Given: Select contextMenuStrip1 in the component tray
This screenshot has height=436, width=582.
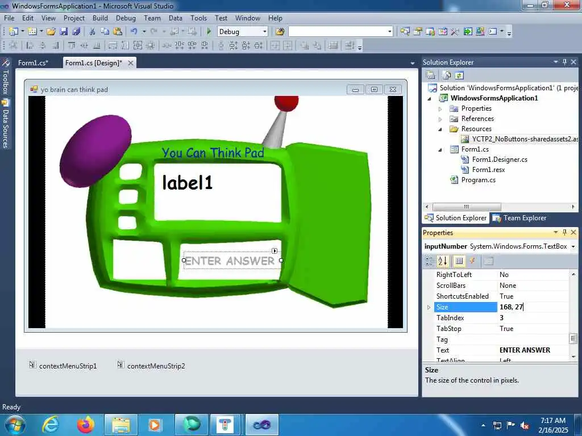Looking at the screenshot, I should click(63, 366).
